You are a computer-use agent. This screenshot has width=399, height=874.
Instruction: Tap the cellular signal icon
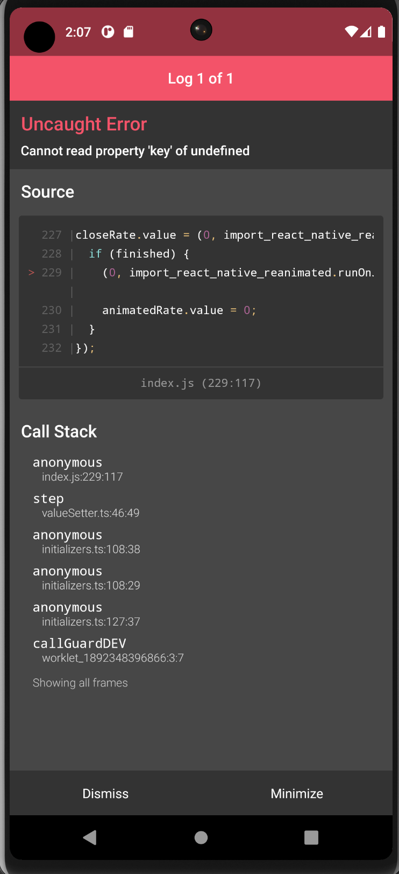click(367, 32)
